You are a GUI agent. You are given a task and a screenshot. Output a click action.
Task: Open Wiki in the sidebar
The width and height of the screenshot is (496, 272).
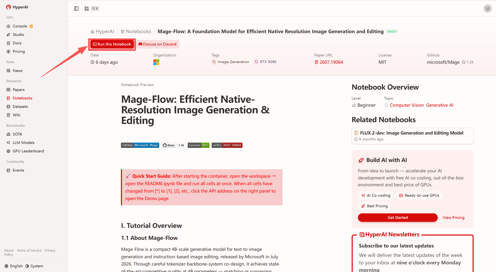[17, 115]
